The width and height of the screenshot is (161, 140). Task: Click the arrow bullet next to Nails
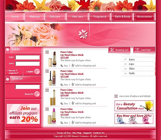pyautogui.click(x=125, y=73)
